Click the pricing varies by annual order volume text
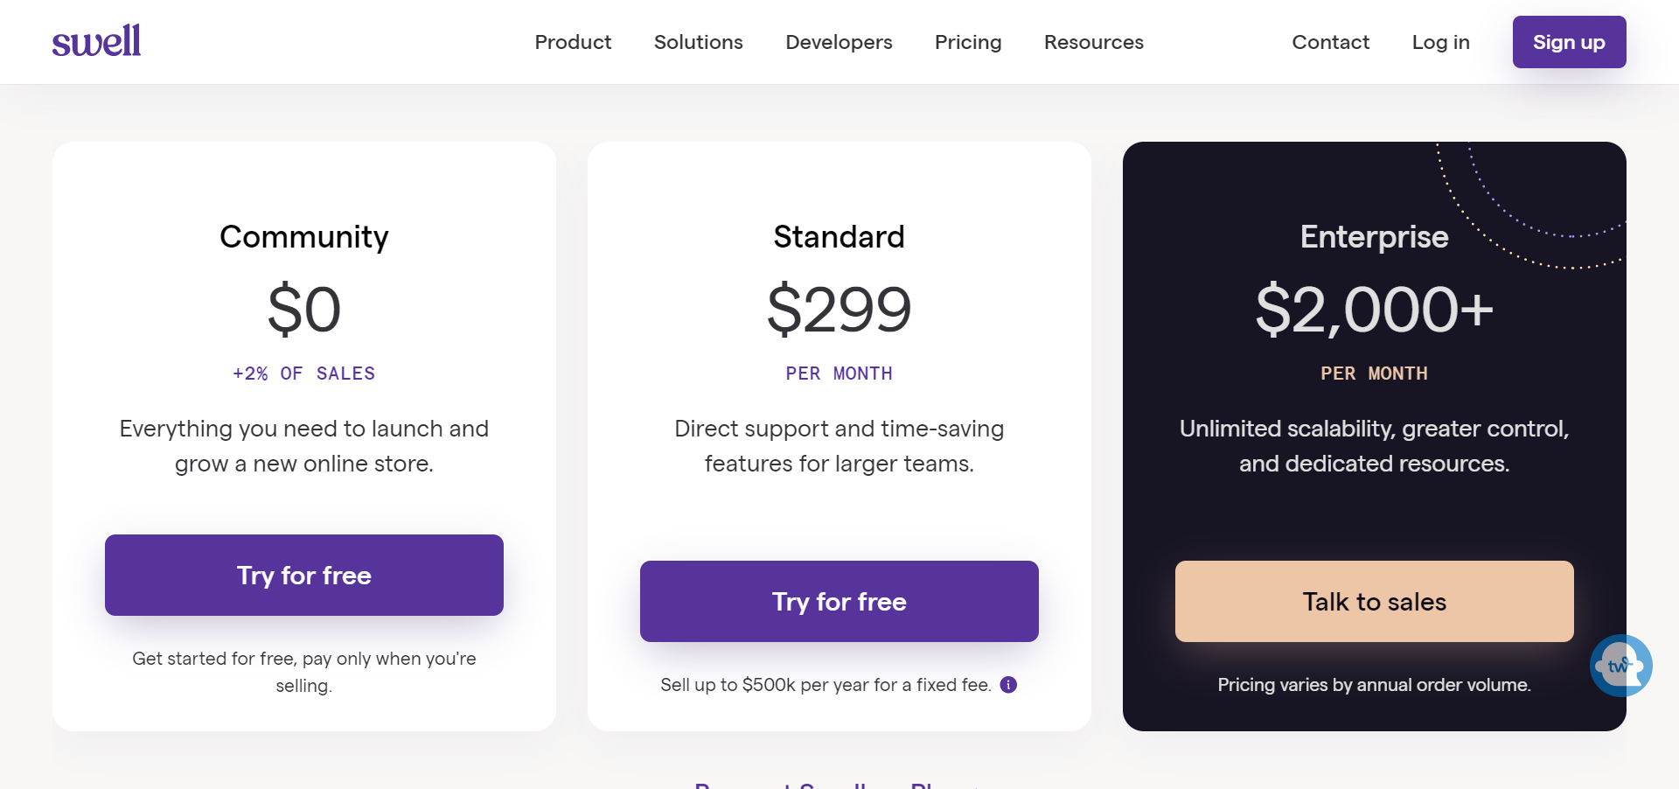Viewport: 1679px width, 789px height. tap(1373, 685)
